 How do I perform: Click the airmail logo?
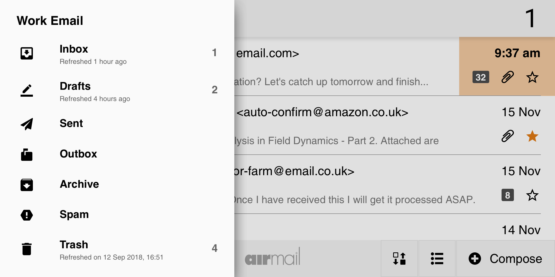pos(273,256)
